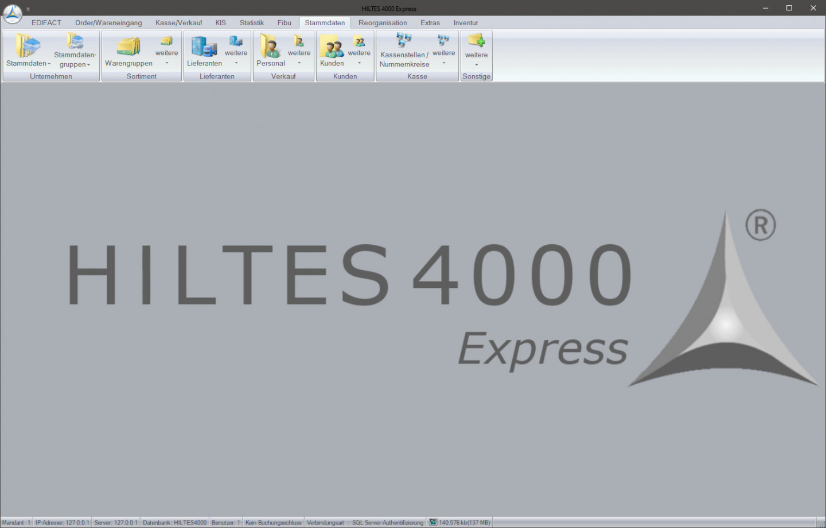This screenshot has width=826, height=528.
Task: Click Mandant: 1 in status bar
Action: [16, 523]
